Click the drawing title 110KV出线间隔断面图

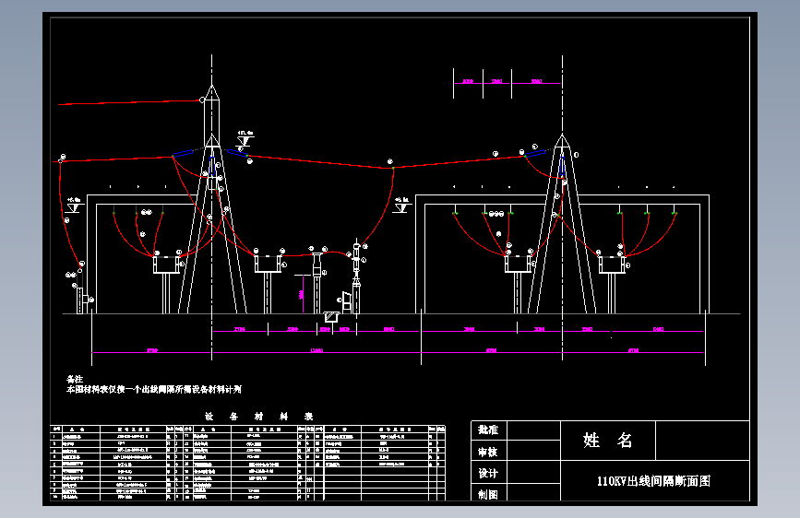(653, 481)
